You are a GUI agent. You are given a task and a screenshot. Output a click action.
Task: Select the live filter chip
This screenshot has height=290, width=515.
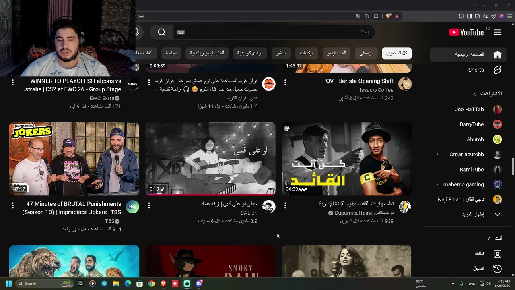point(281,53)
